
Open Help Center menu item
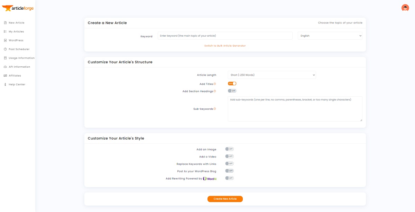(17, 84)
